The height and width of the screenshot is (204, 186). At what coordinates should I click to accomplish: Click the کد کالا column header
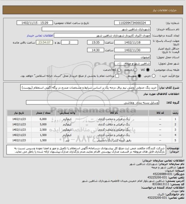pos(160,113)
